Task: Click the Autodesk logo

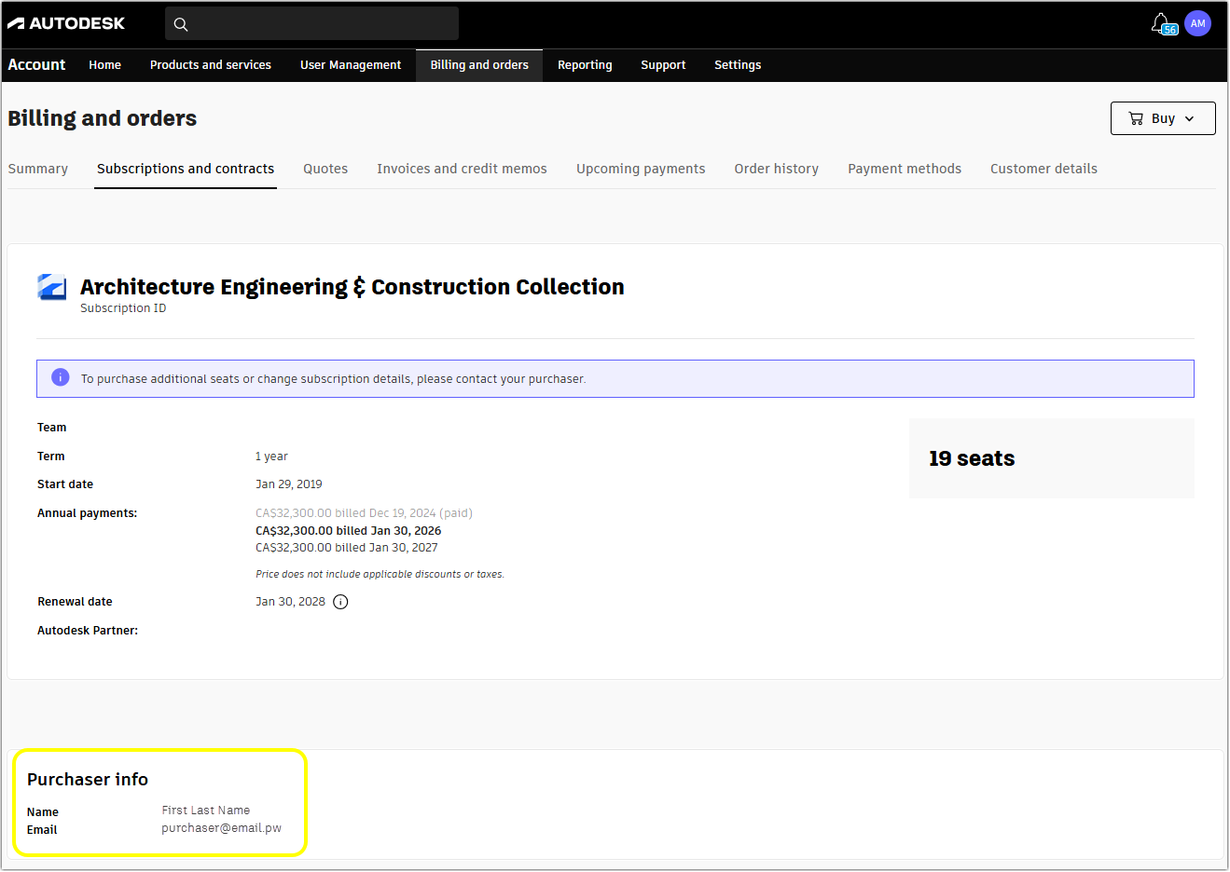Action: click(65, 22)
